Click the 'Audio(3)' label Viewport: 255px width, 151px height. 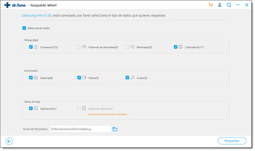(x=142, y=78)
